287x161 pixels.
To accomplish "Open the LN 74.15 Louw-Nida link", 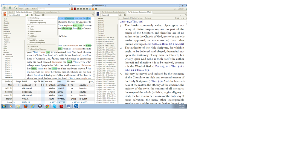I will [x=26, y=102].
